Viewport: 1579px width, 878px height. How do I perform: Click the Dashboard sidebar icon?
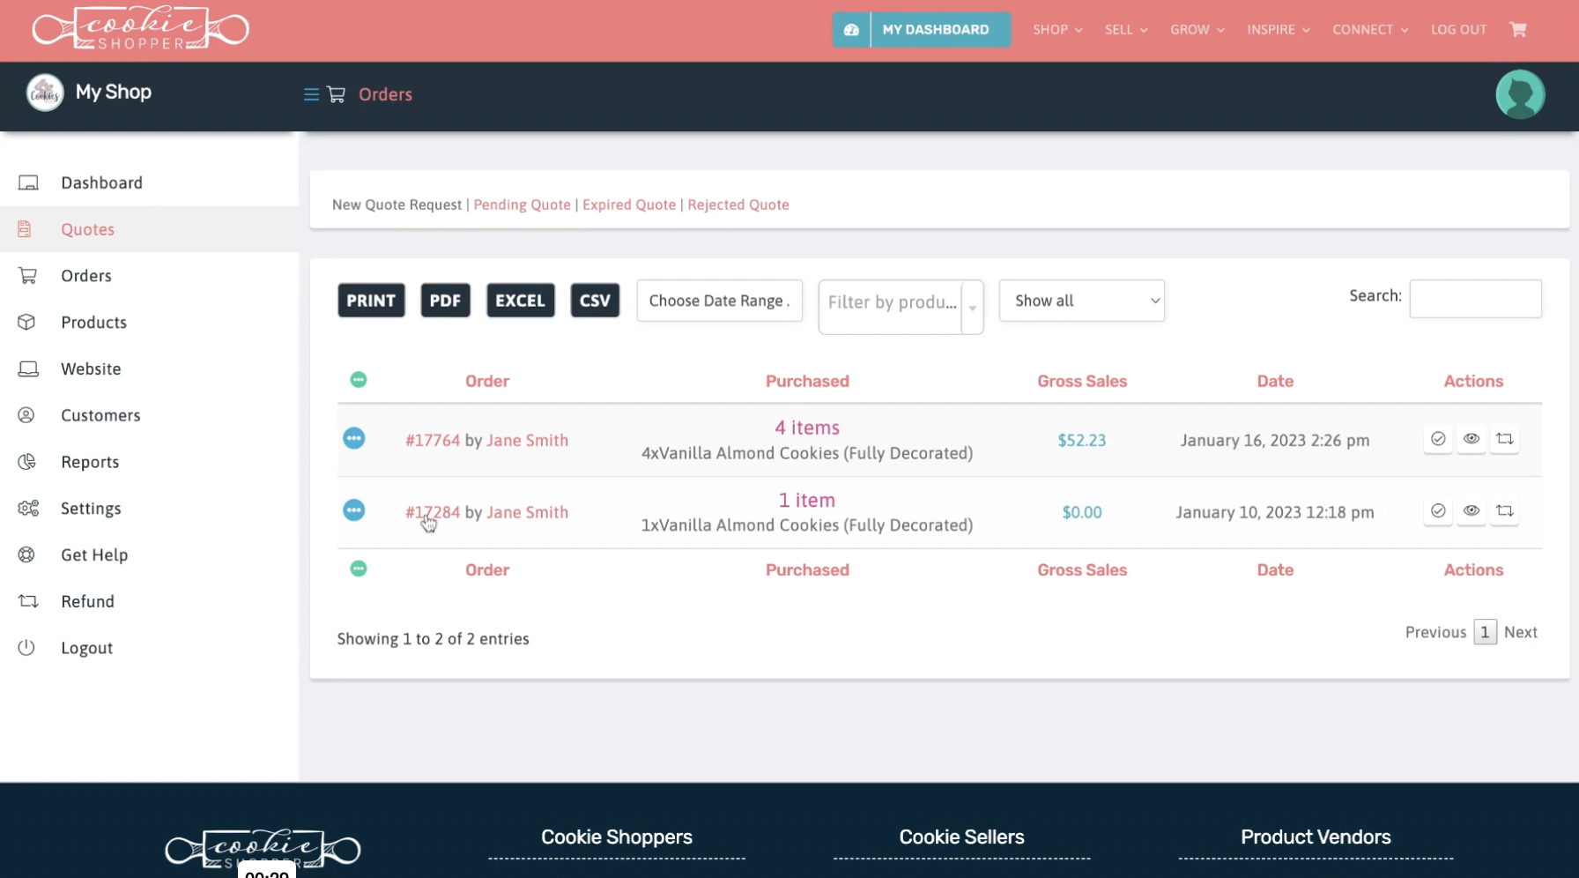tap(28, 182)
